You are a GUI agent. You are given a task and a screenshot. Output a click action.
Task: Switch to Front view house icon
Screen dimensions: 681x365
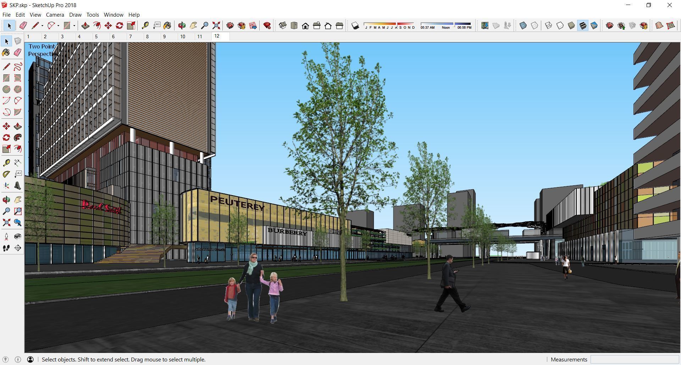pos(305,26)
